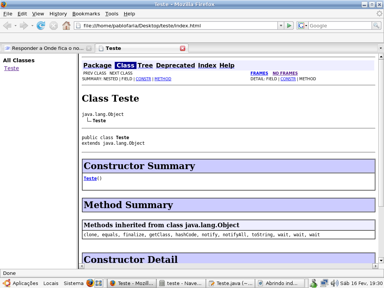Open the History menu
This screenshot has height=288, width=384.
click(58, 14)
